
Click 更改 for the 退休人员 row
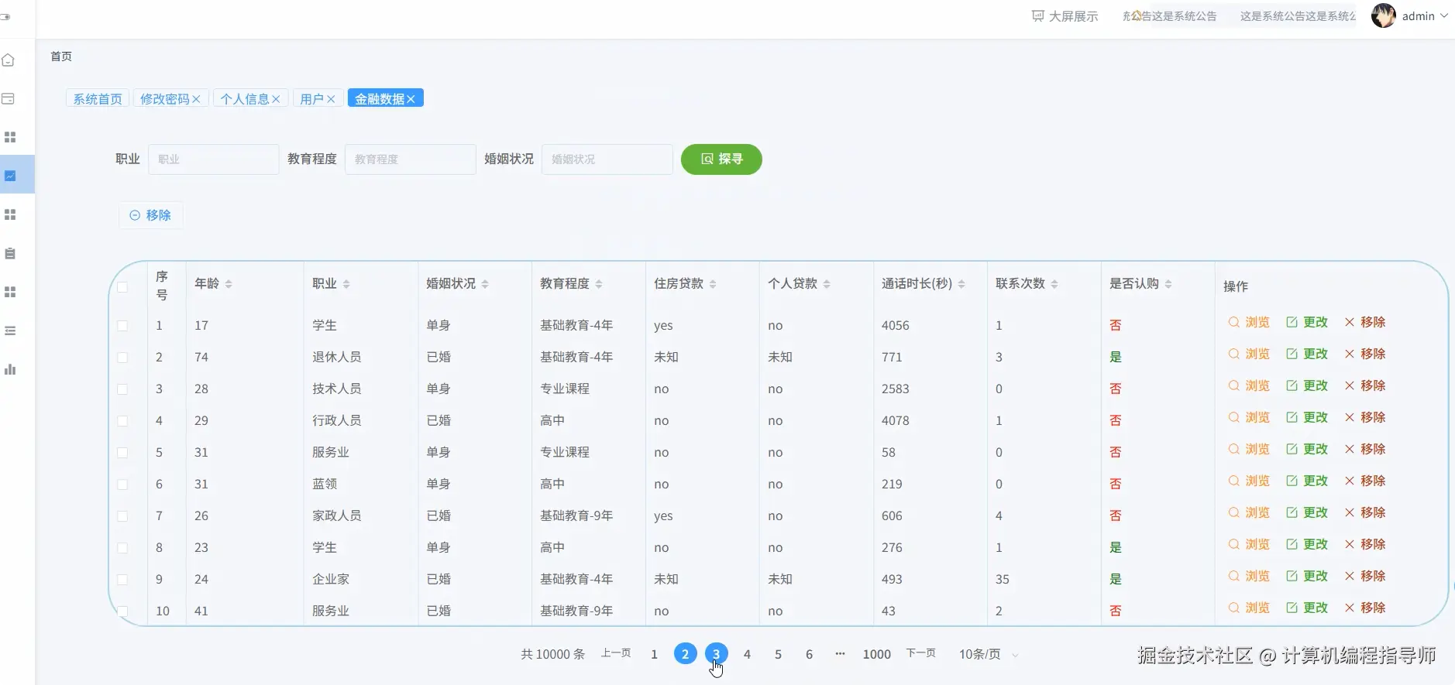[x=1307, y=354]
